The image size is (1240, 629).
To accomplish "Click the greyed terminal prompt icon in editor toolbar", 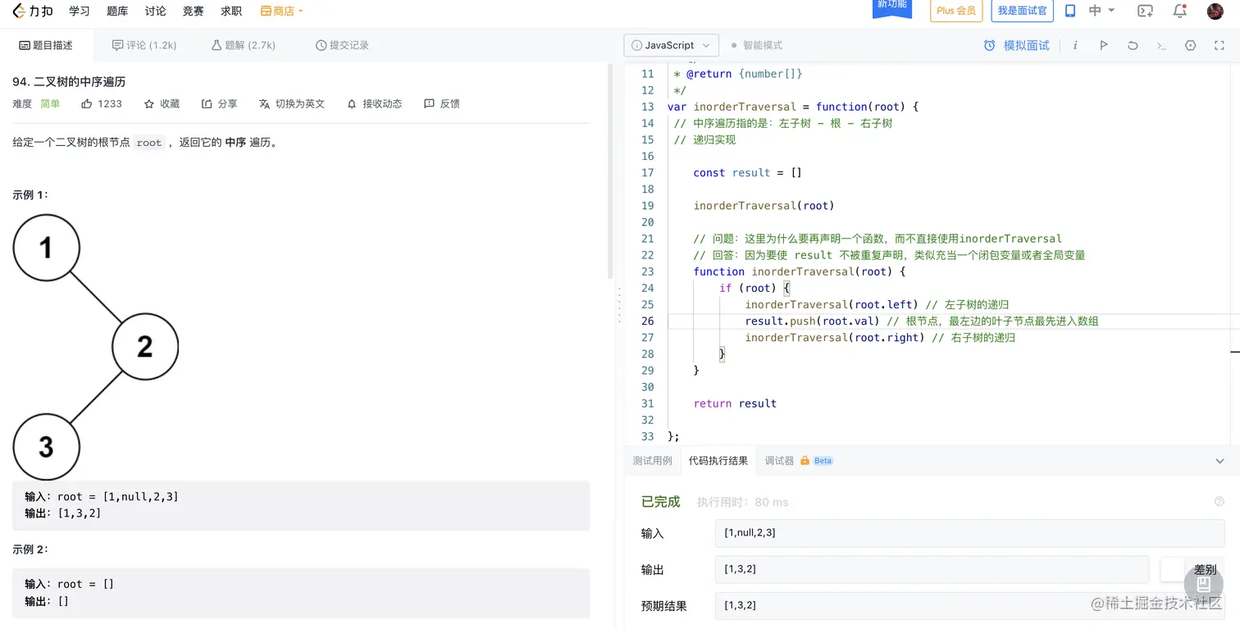I will point(1161,46).
